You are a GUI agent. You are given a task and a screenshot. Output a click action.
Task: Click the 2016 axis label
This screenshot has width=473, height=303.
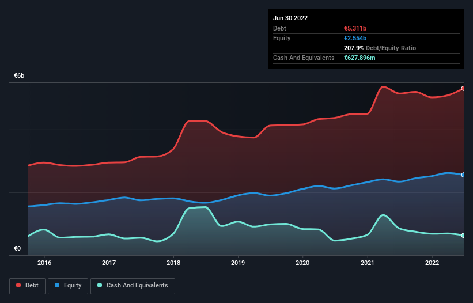point(44,263)
